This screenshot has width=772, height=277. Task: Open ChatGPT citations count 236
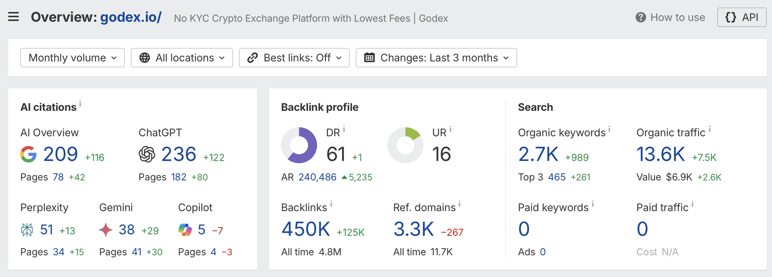179,154
